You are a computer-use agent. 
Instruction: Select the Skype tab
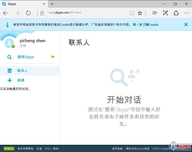24,4
